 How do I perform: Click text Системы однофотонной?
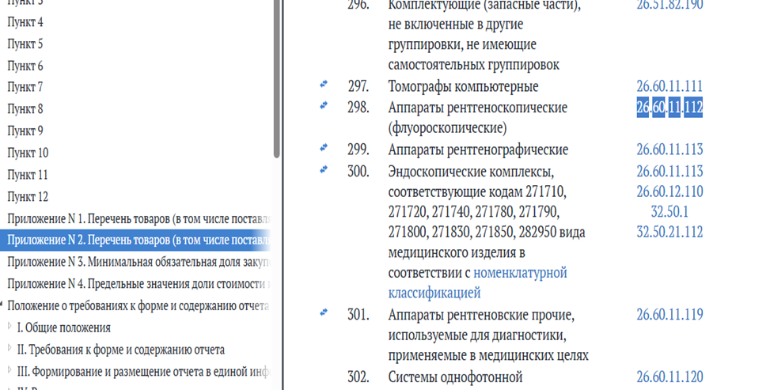(x=455, y=377)
